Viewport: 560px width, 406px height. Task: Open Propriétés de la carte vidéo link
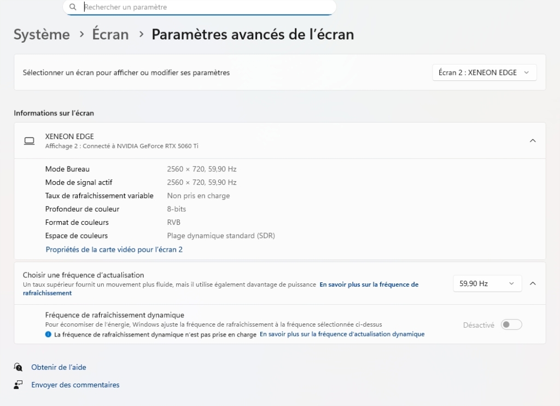point(114,250)
